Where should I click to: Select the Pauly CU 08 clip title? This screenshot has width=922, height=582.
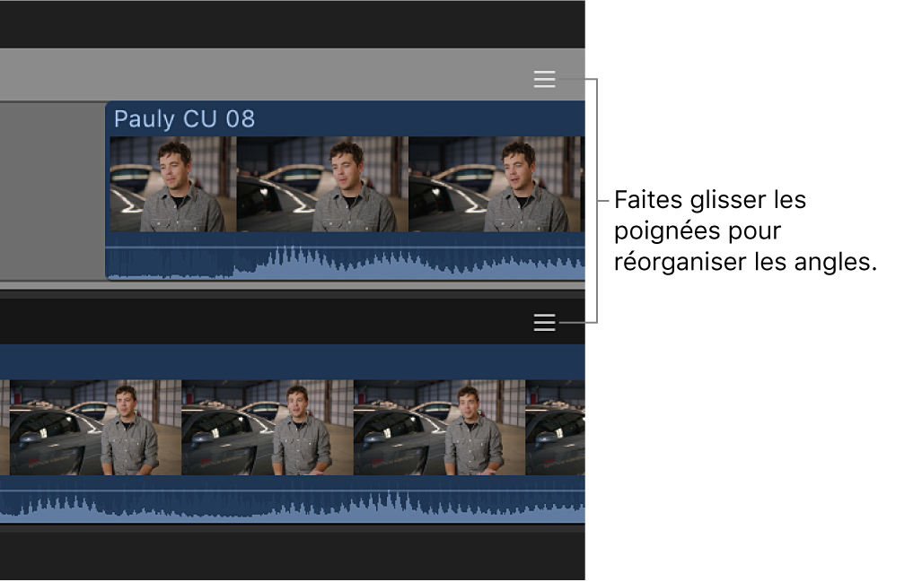pyautogui.click(x=184, y=119)
